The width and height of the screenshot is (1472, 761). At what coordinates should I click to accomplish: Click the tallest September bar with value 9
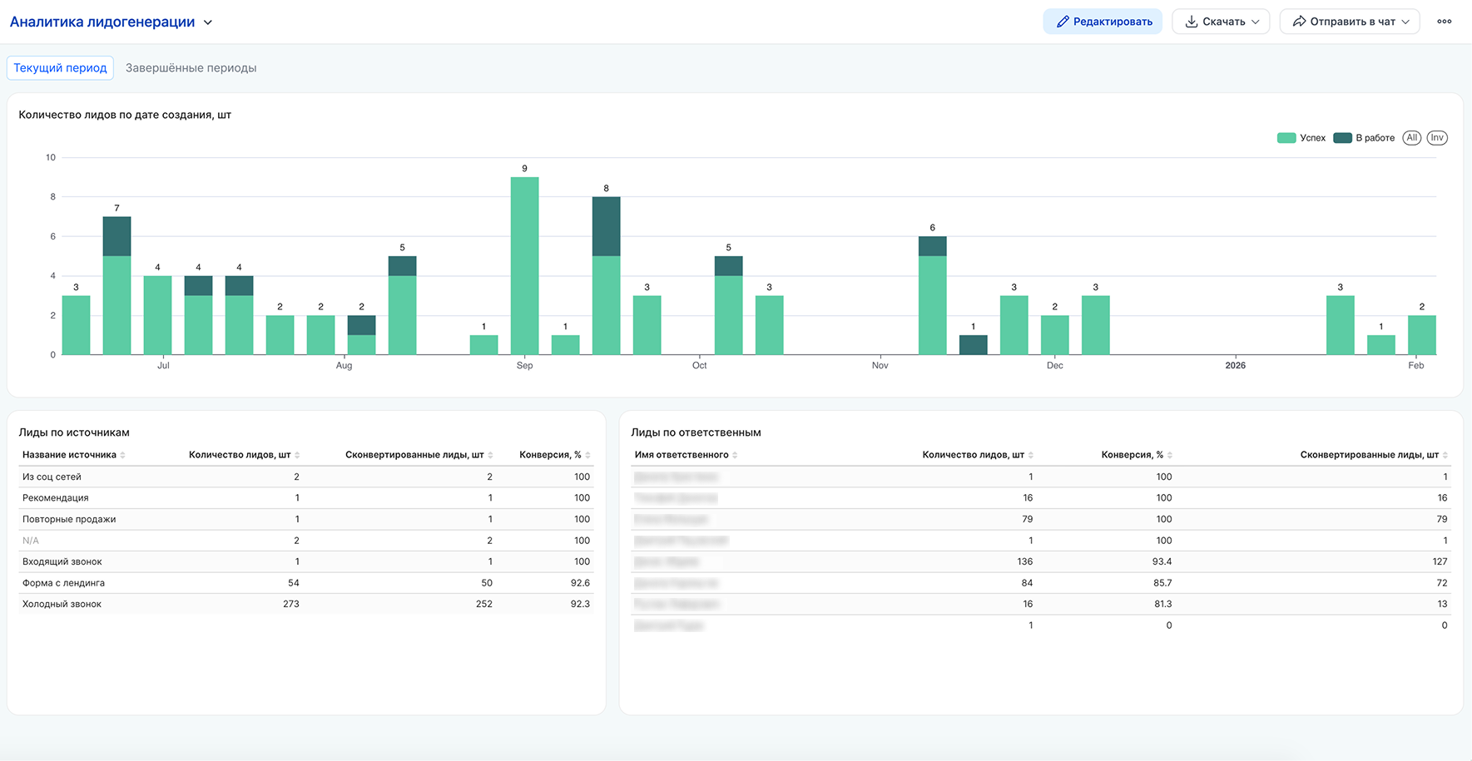[524, 266]
